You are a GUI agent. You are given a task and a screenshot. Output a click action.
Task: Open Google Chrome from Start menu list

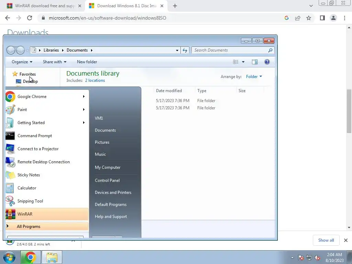point(47,97)
